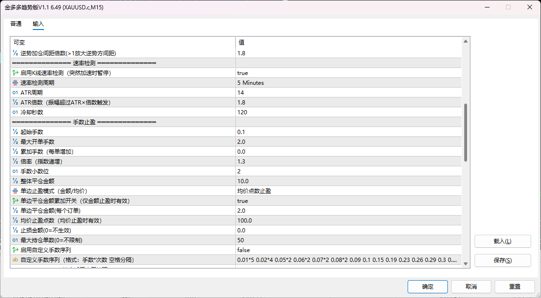
Task: Click the scroll down arrow of the parameter list
Action: [x=466, y=264]
